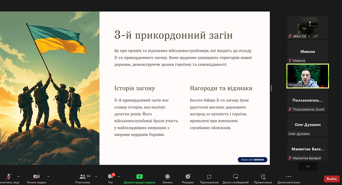Image resolution: width=342 pixels, height=185 pixels.
Task: Click the panel divider handle beside the slide
Action: [x=272, y=88]
